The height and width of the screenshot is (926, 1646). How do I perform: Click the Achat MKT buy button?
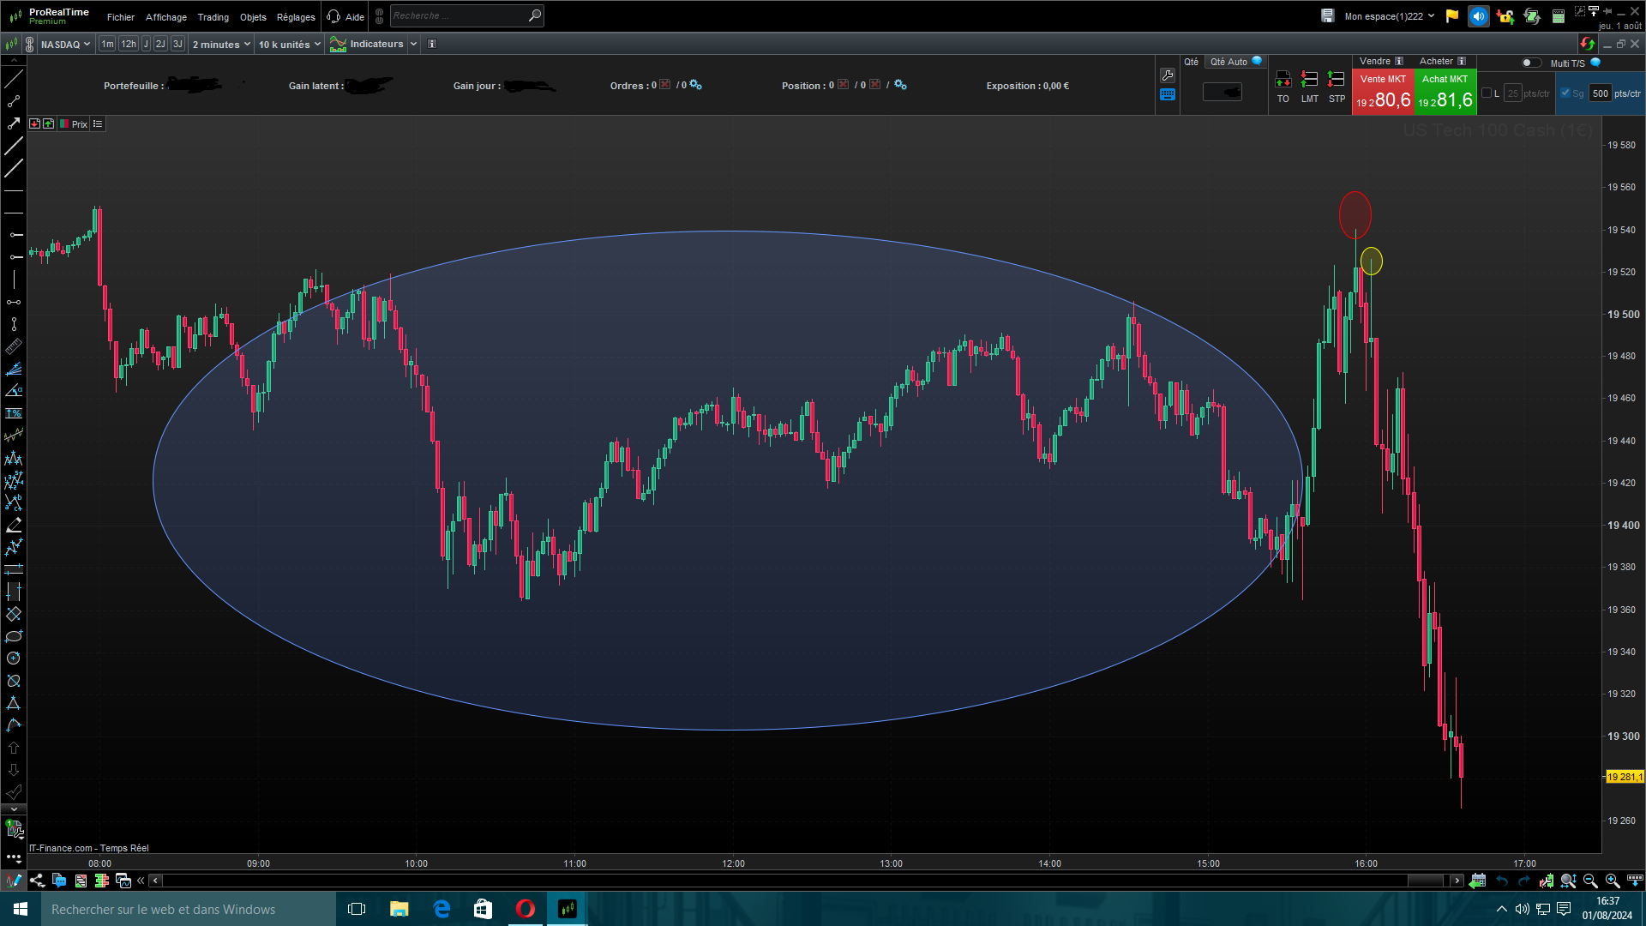[1445, 92]
